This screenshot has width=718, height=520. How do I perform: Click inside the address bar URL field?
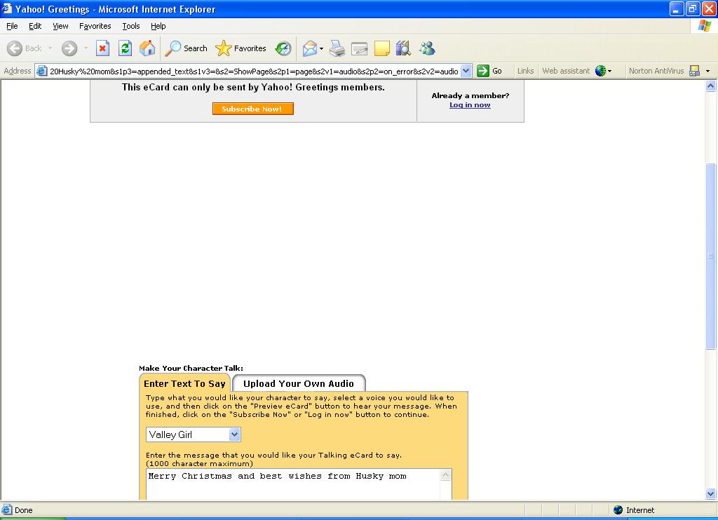(254, 71)
